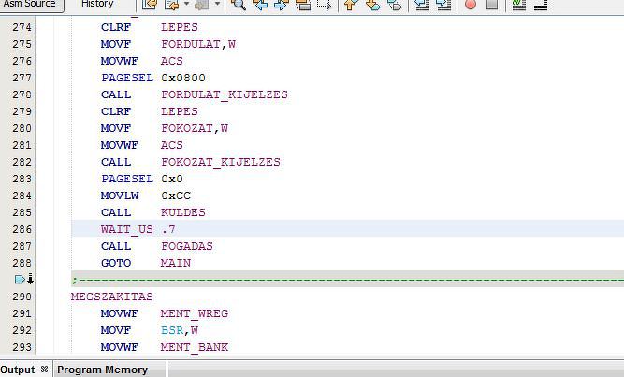Click the greyed Forward navigation icon
The height and width of the screenshot is (377, 624).
click(202, 5)
